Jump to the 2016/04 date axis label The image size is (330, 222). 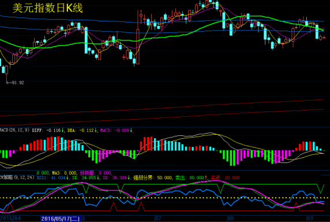click(x=10, y=219)
